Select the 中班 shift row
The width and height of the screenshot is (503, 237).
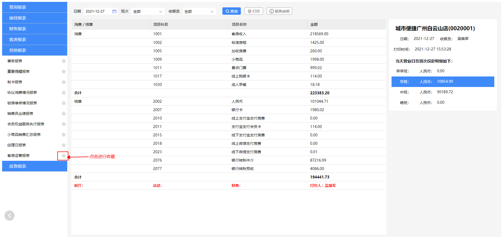tap(443, 92)
